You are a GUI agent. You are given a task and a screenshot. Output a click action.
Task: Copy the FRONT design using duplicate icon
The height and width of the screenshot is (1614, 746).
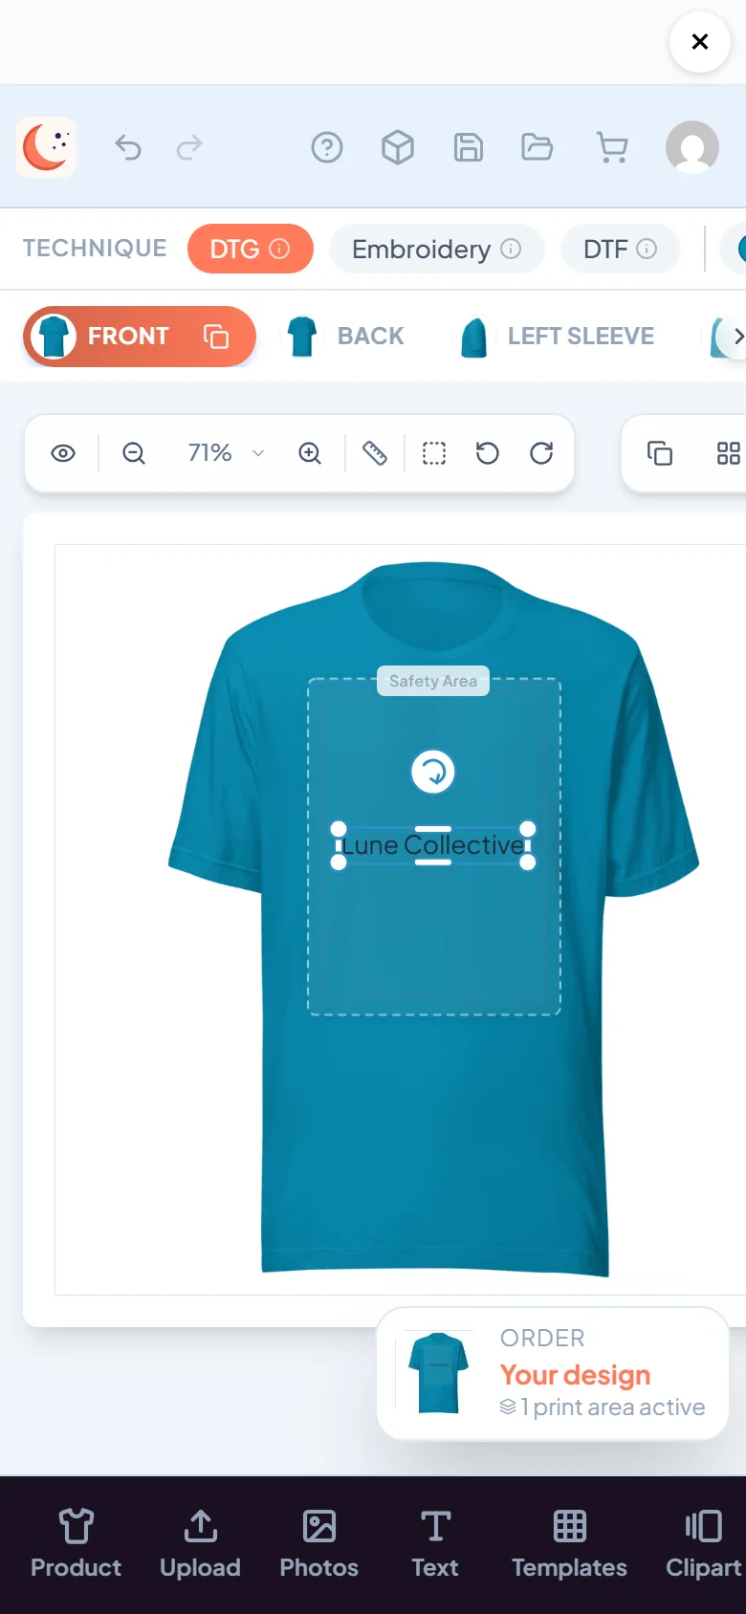coord(216,337)
